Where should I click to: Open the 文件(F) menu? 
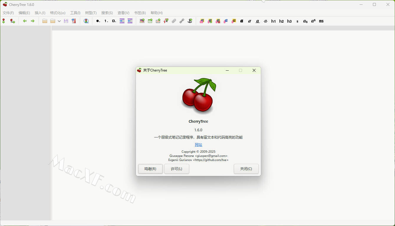(8, 13)
